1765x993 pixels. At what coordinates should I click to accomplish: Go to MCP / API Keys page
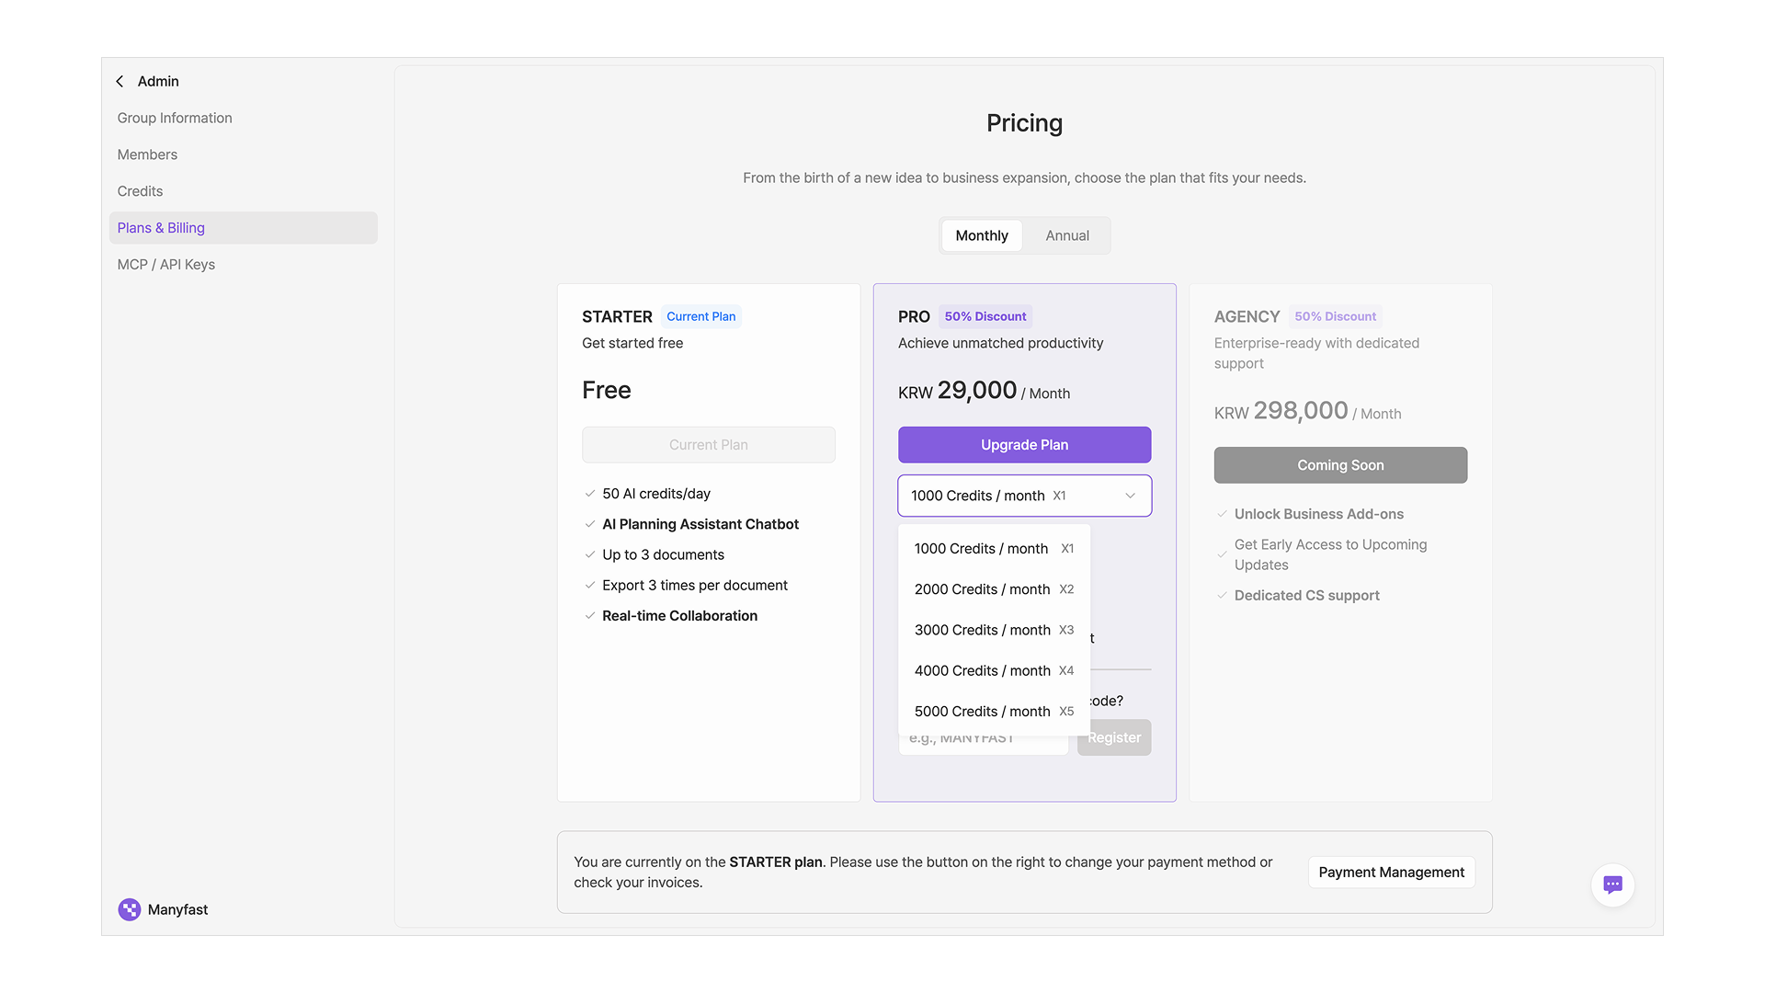point(165,265)
